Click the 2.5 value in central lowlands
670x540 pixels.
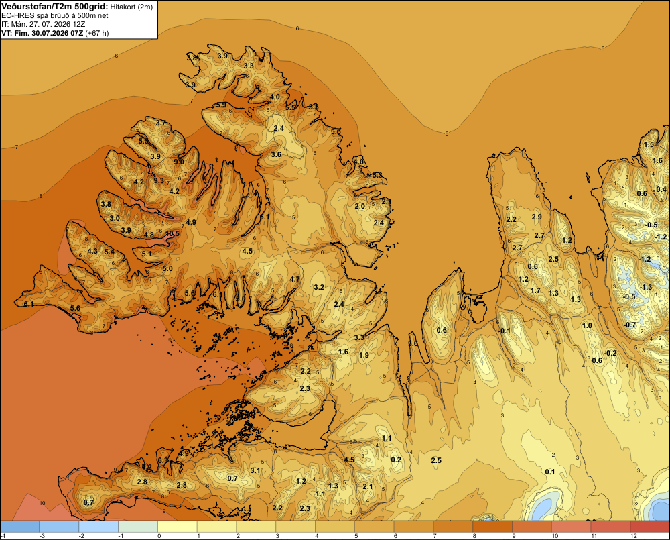coord(436,460)
